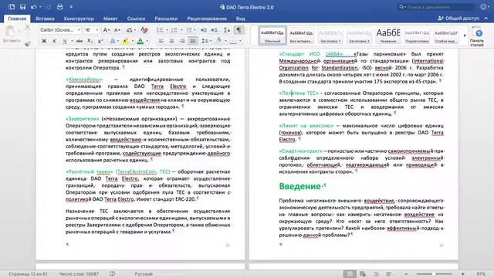Increase font size with the larger A button

107,30
